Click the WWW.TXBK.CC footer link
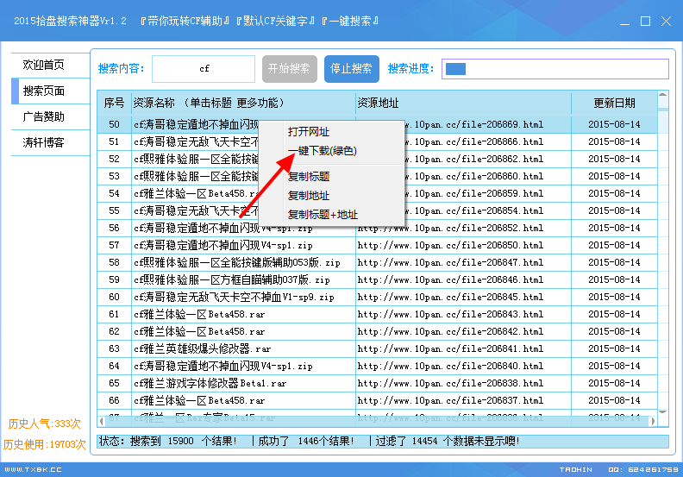The image size is (683, 477). click(x=33, y=469)
